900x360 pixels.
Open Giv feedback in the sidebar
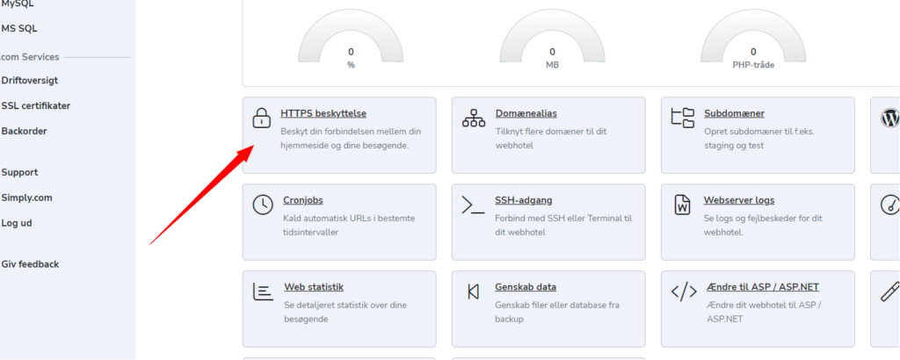coord(31,264)
